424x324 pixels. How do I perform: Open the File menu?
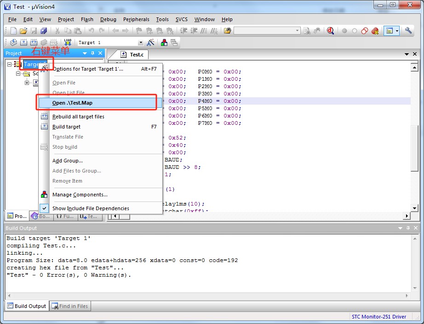click(12, 19)
